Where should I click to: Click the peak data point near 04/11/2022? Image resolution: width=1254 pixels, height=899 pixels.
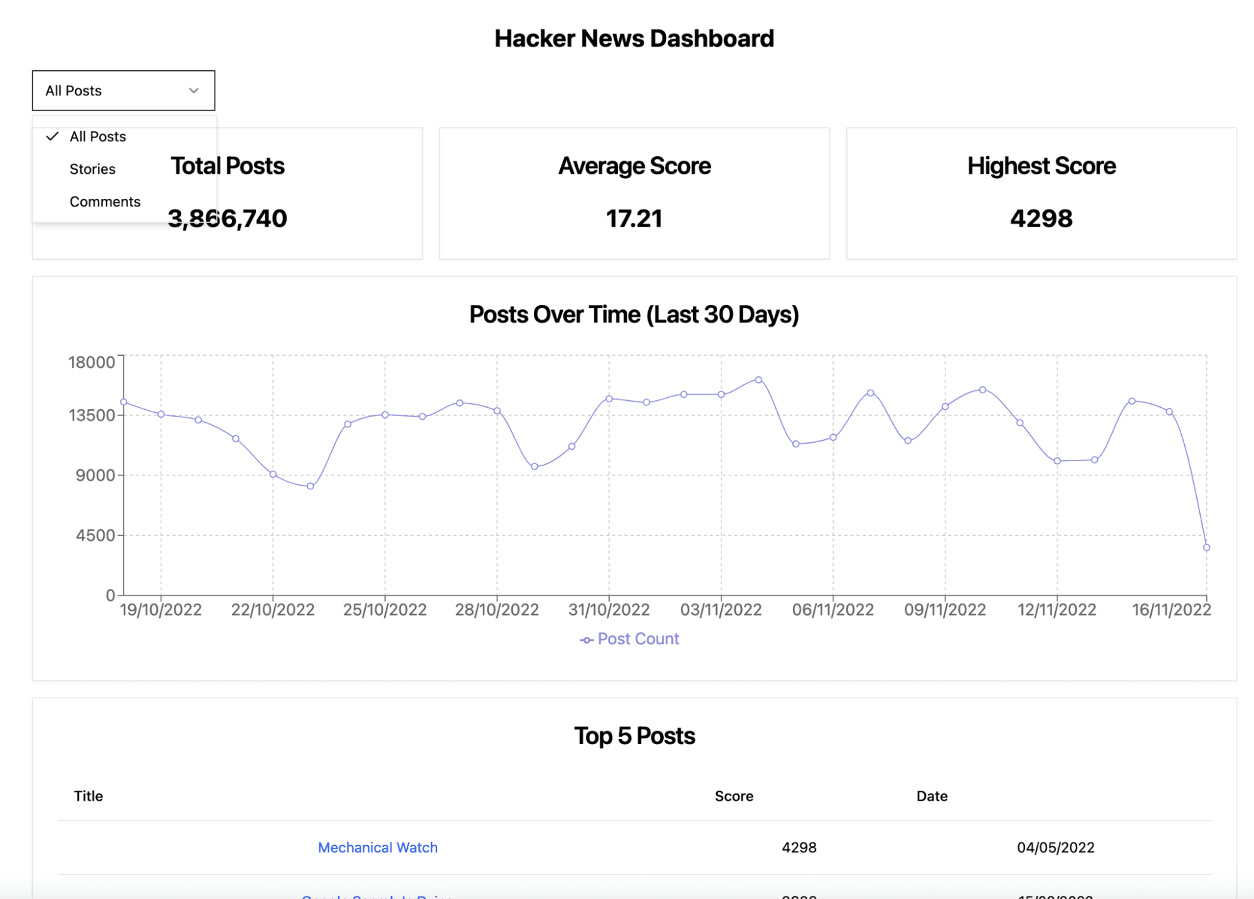click(x=758, y=380)
